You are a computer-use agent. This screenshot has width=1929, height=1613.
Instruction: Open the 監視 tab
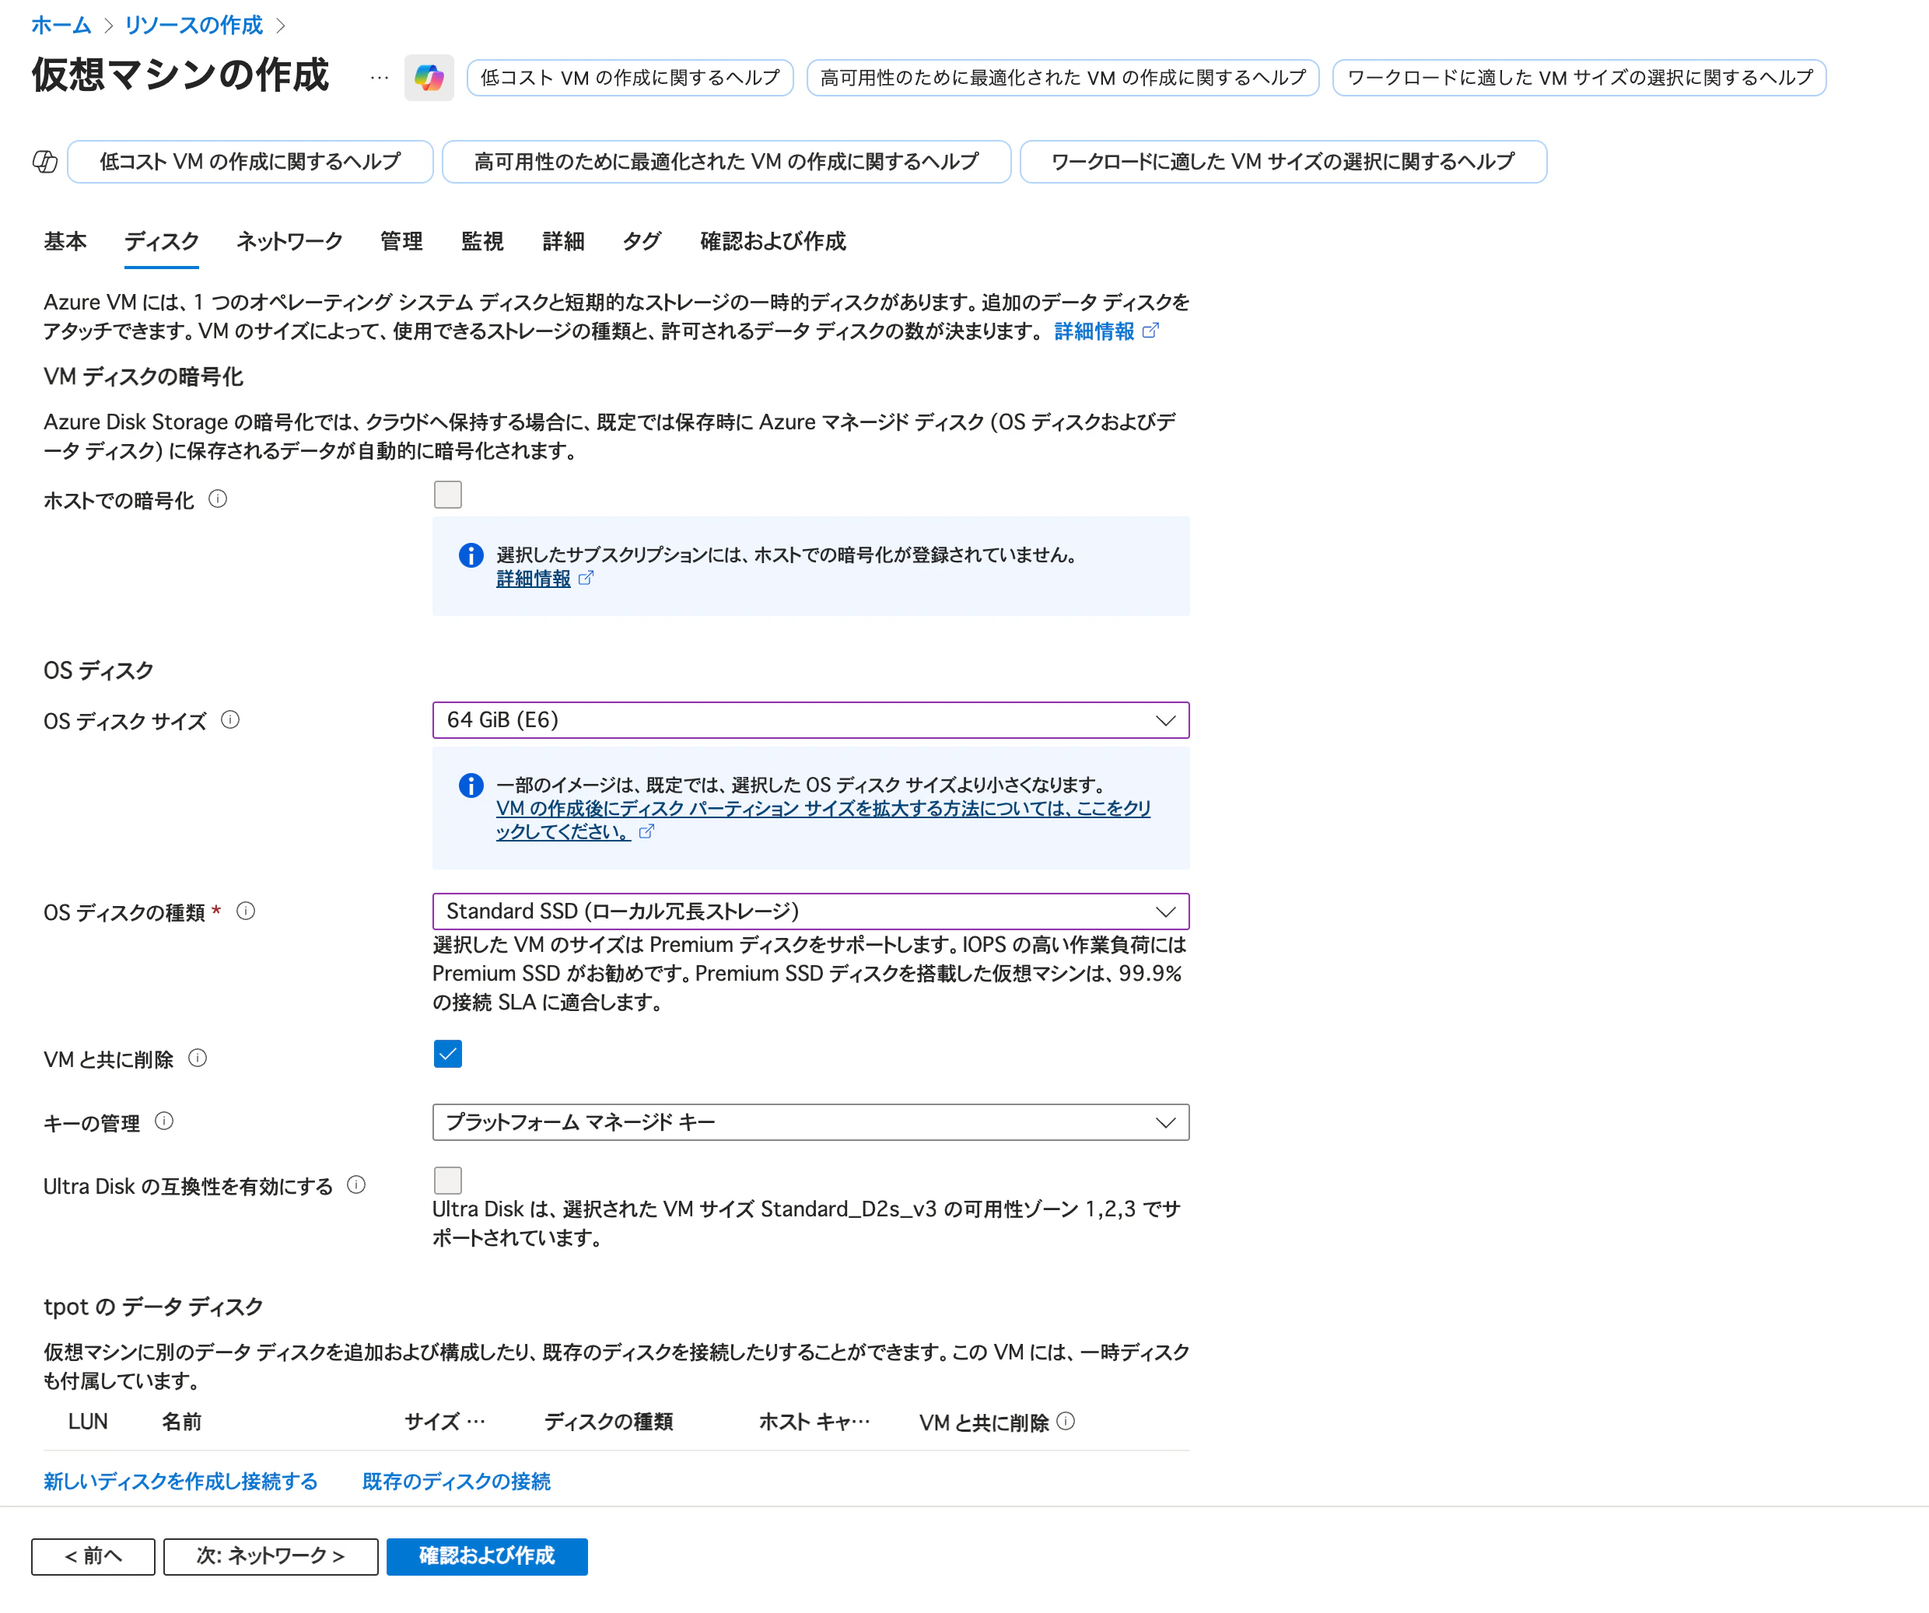click(x=482, y=242)
